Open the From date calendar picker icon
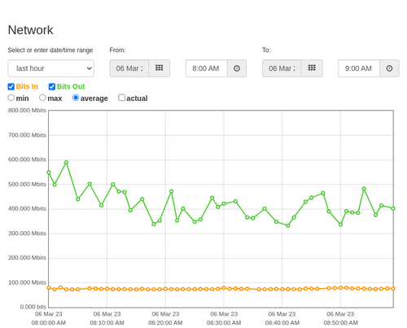 [160, 68]
